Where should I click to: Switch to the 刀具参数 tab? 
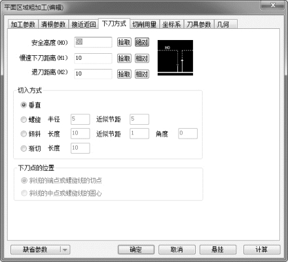click(x=199, y=24)
